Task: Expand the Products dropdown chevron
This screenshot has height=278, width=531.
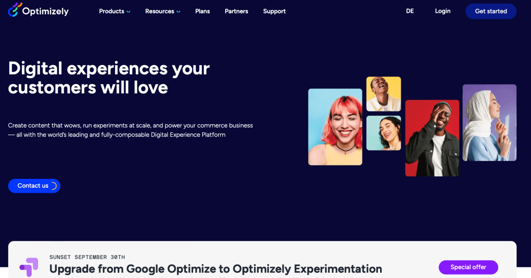Action: pos(128,12)
